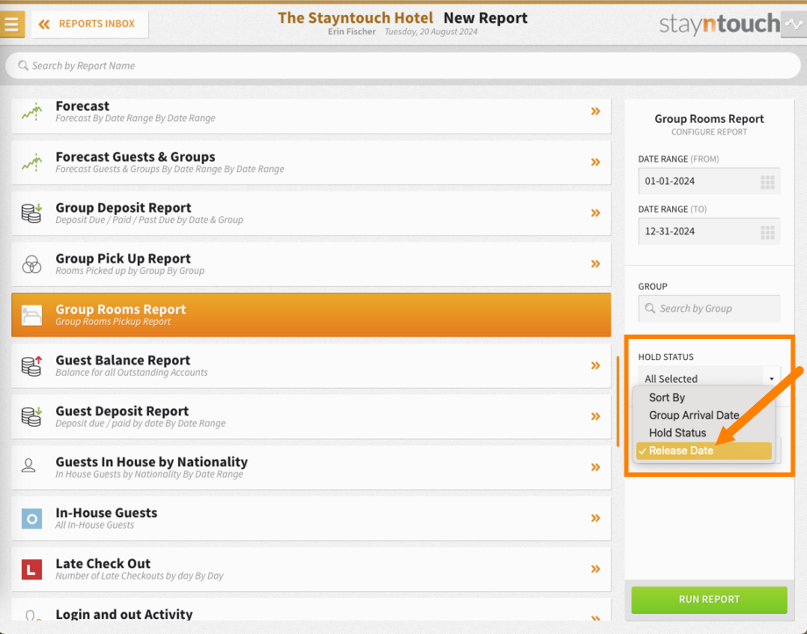
Task: Select Guest Deposit Report title
Action: [122, 412]
